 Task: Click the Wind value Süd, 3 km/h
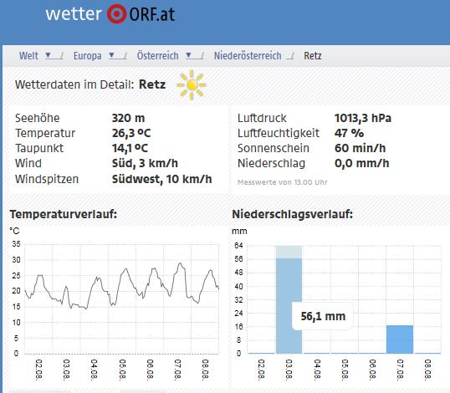pyautogui.click(x=145, y=163)
